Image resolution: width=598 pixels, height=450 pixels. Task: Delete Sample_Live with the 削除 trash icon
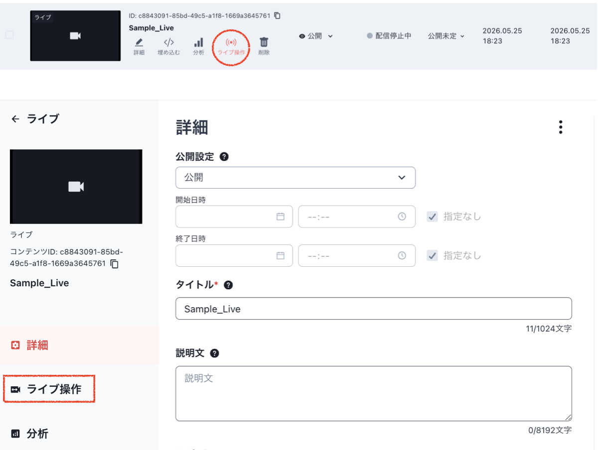point(264,46)
